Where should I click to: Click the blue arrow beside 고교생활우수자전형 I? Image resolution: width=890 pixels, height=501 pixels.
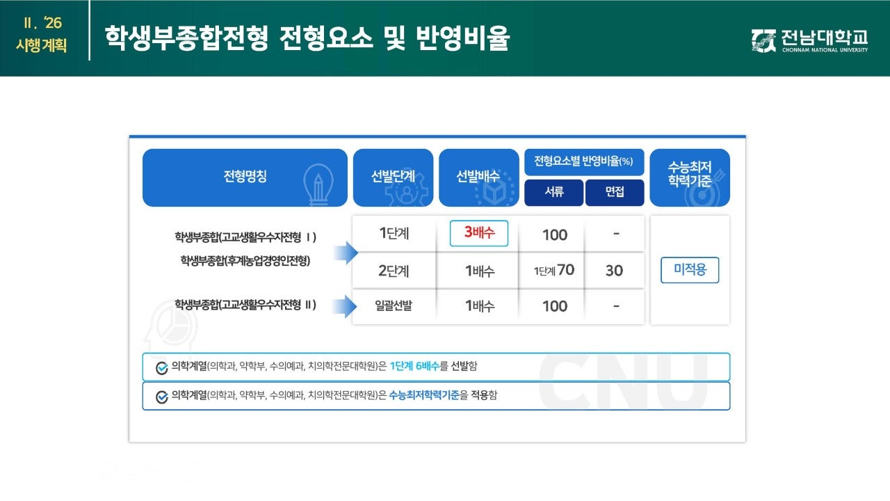[x=346, y=252]
